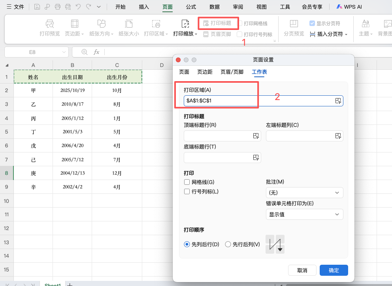Click the format painter icon in quick toolbar
The height and width of the screenshot is (286, 392).
click(47, 7)
